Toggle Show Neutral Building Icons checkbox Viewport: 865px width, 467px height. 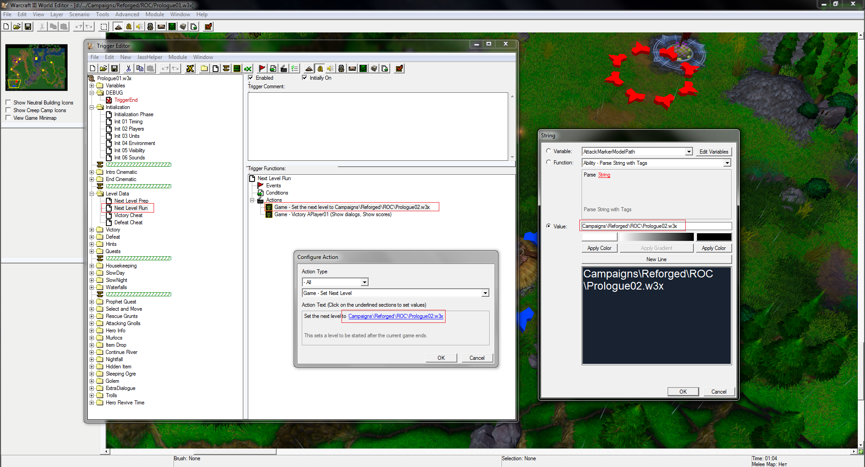coord(8,103)
